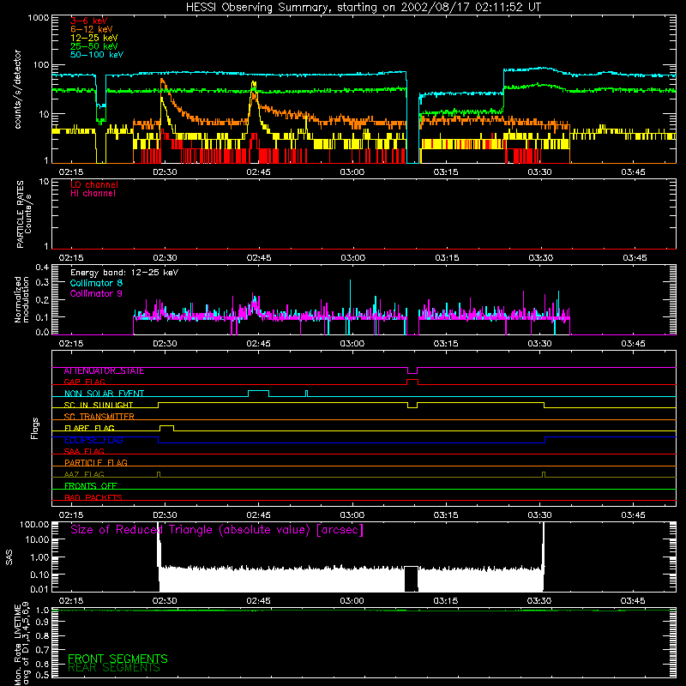
Task: Click the flare flag pulse near 02:30
Action: click(166, 428)
